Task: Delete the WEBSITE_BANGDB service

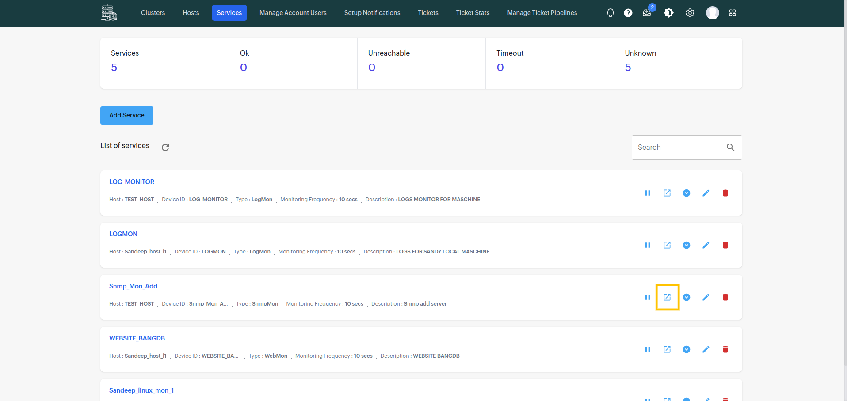Action: (725, 349)
